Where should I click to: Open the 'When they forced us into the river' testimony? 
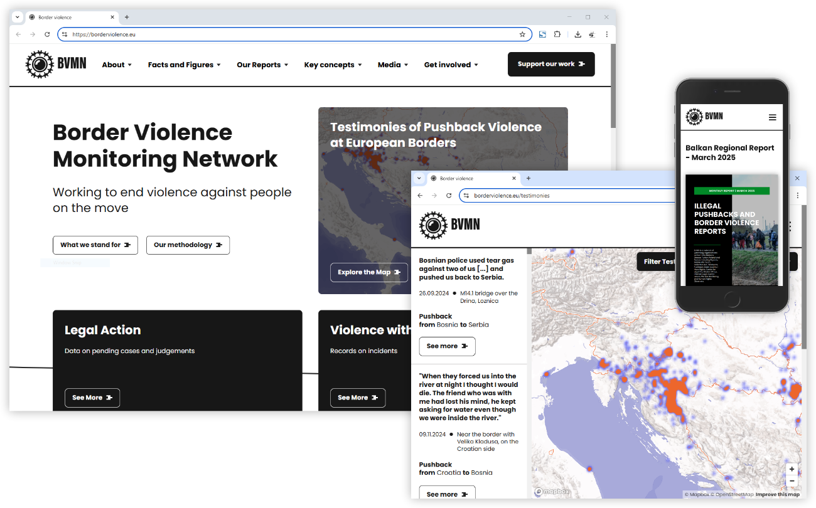coord(468,397)
